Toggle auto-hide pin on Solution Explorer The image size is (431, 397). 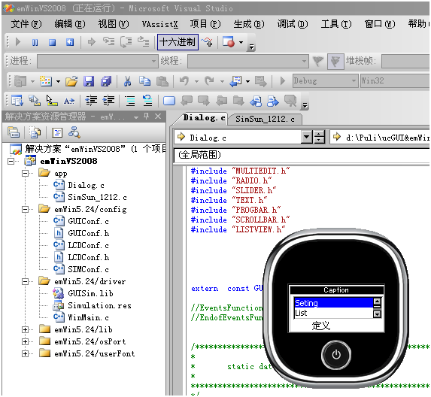[147, 117]
